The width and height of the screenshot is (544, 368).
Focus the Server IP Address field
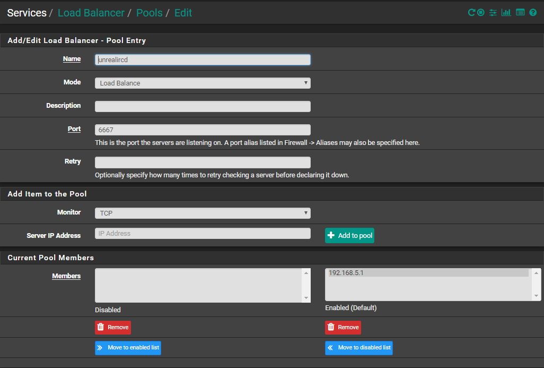pos(203,234)
